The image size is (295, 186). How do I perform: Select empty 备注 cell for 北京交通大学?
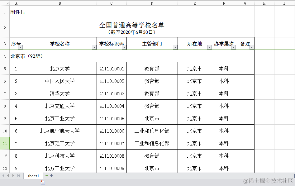[245, 106]
